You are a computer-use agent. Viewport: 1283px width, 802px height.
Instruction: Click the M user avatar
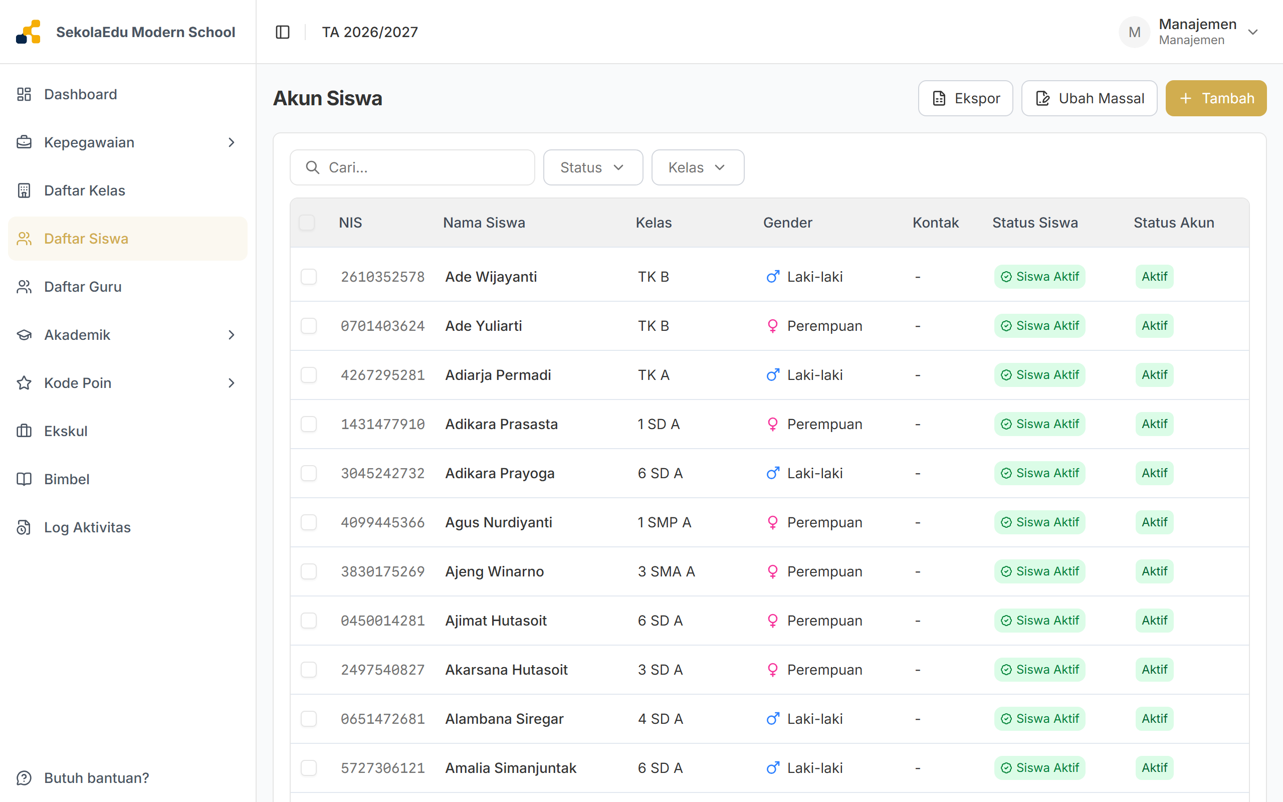click(x=1134, y=32)
